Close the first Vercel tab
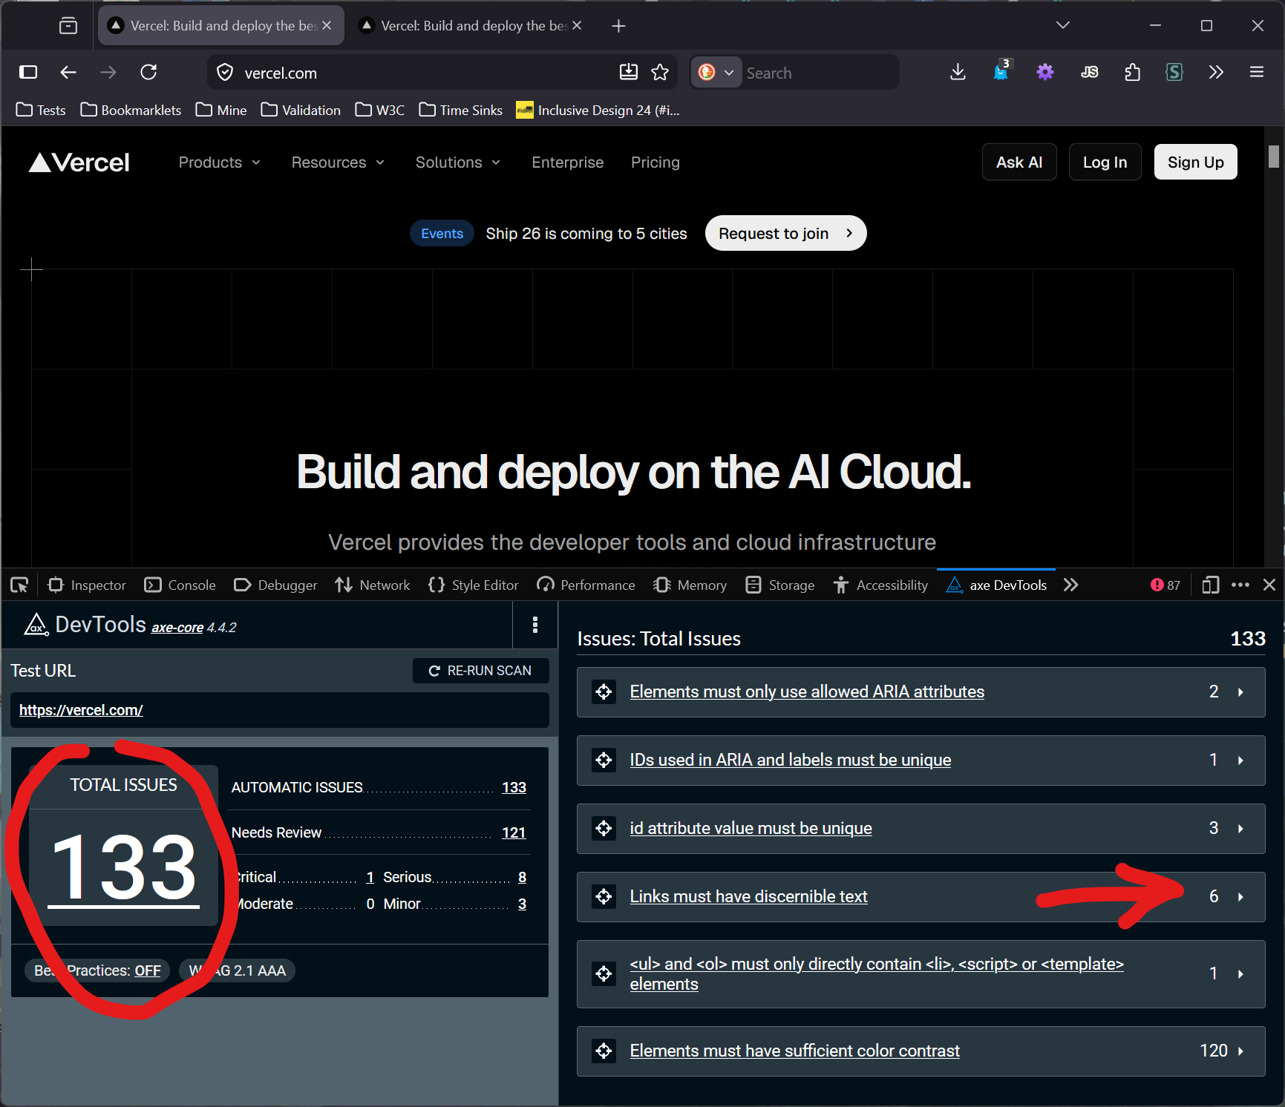The image size is (1285, 1107). pos(327,25)
